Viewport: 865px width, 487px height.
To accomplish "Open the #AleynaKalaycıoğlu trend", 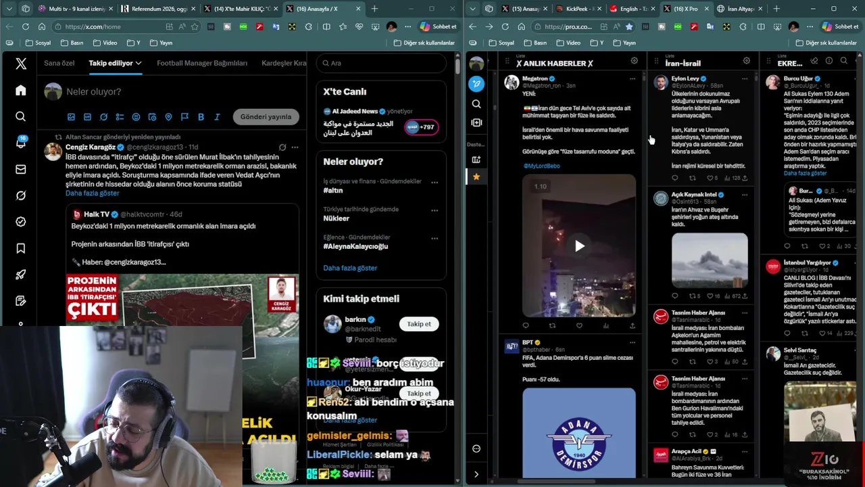I will (355, 246).
